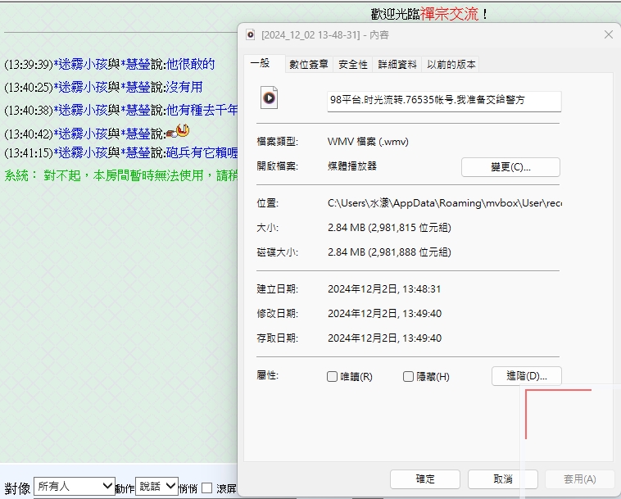Open the 詳細資料 tab
The width and height of the screenshot is (621, 499).
coord(397,65)
